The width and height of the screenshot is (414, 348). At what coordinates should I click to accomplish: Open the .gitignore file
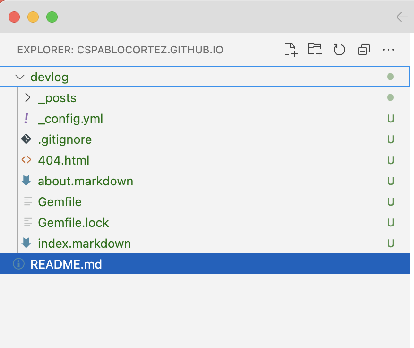click(205, 139)
